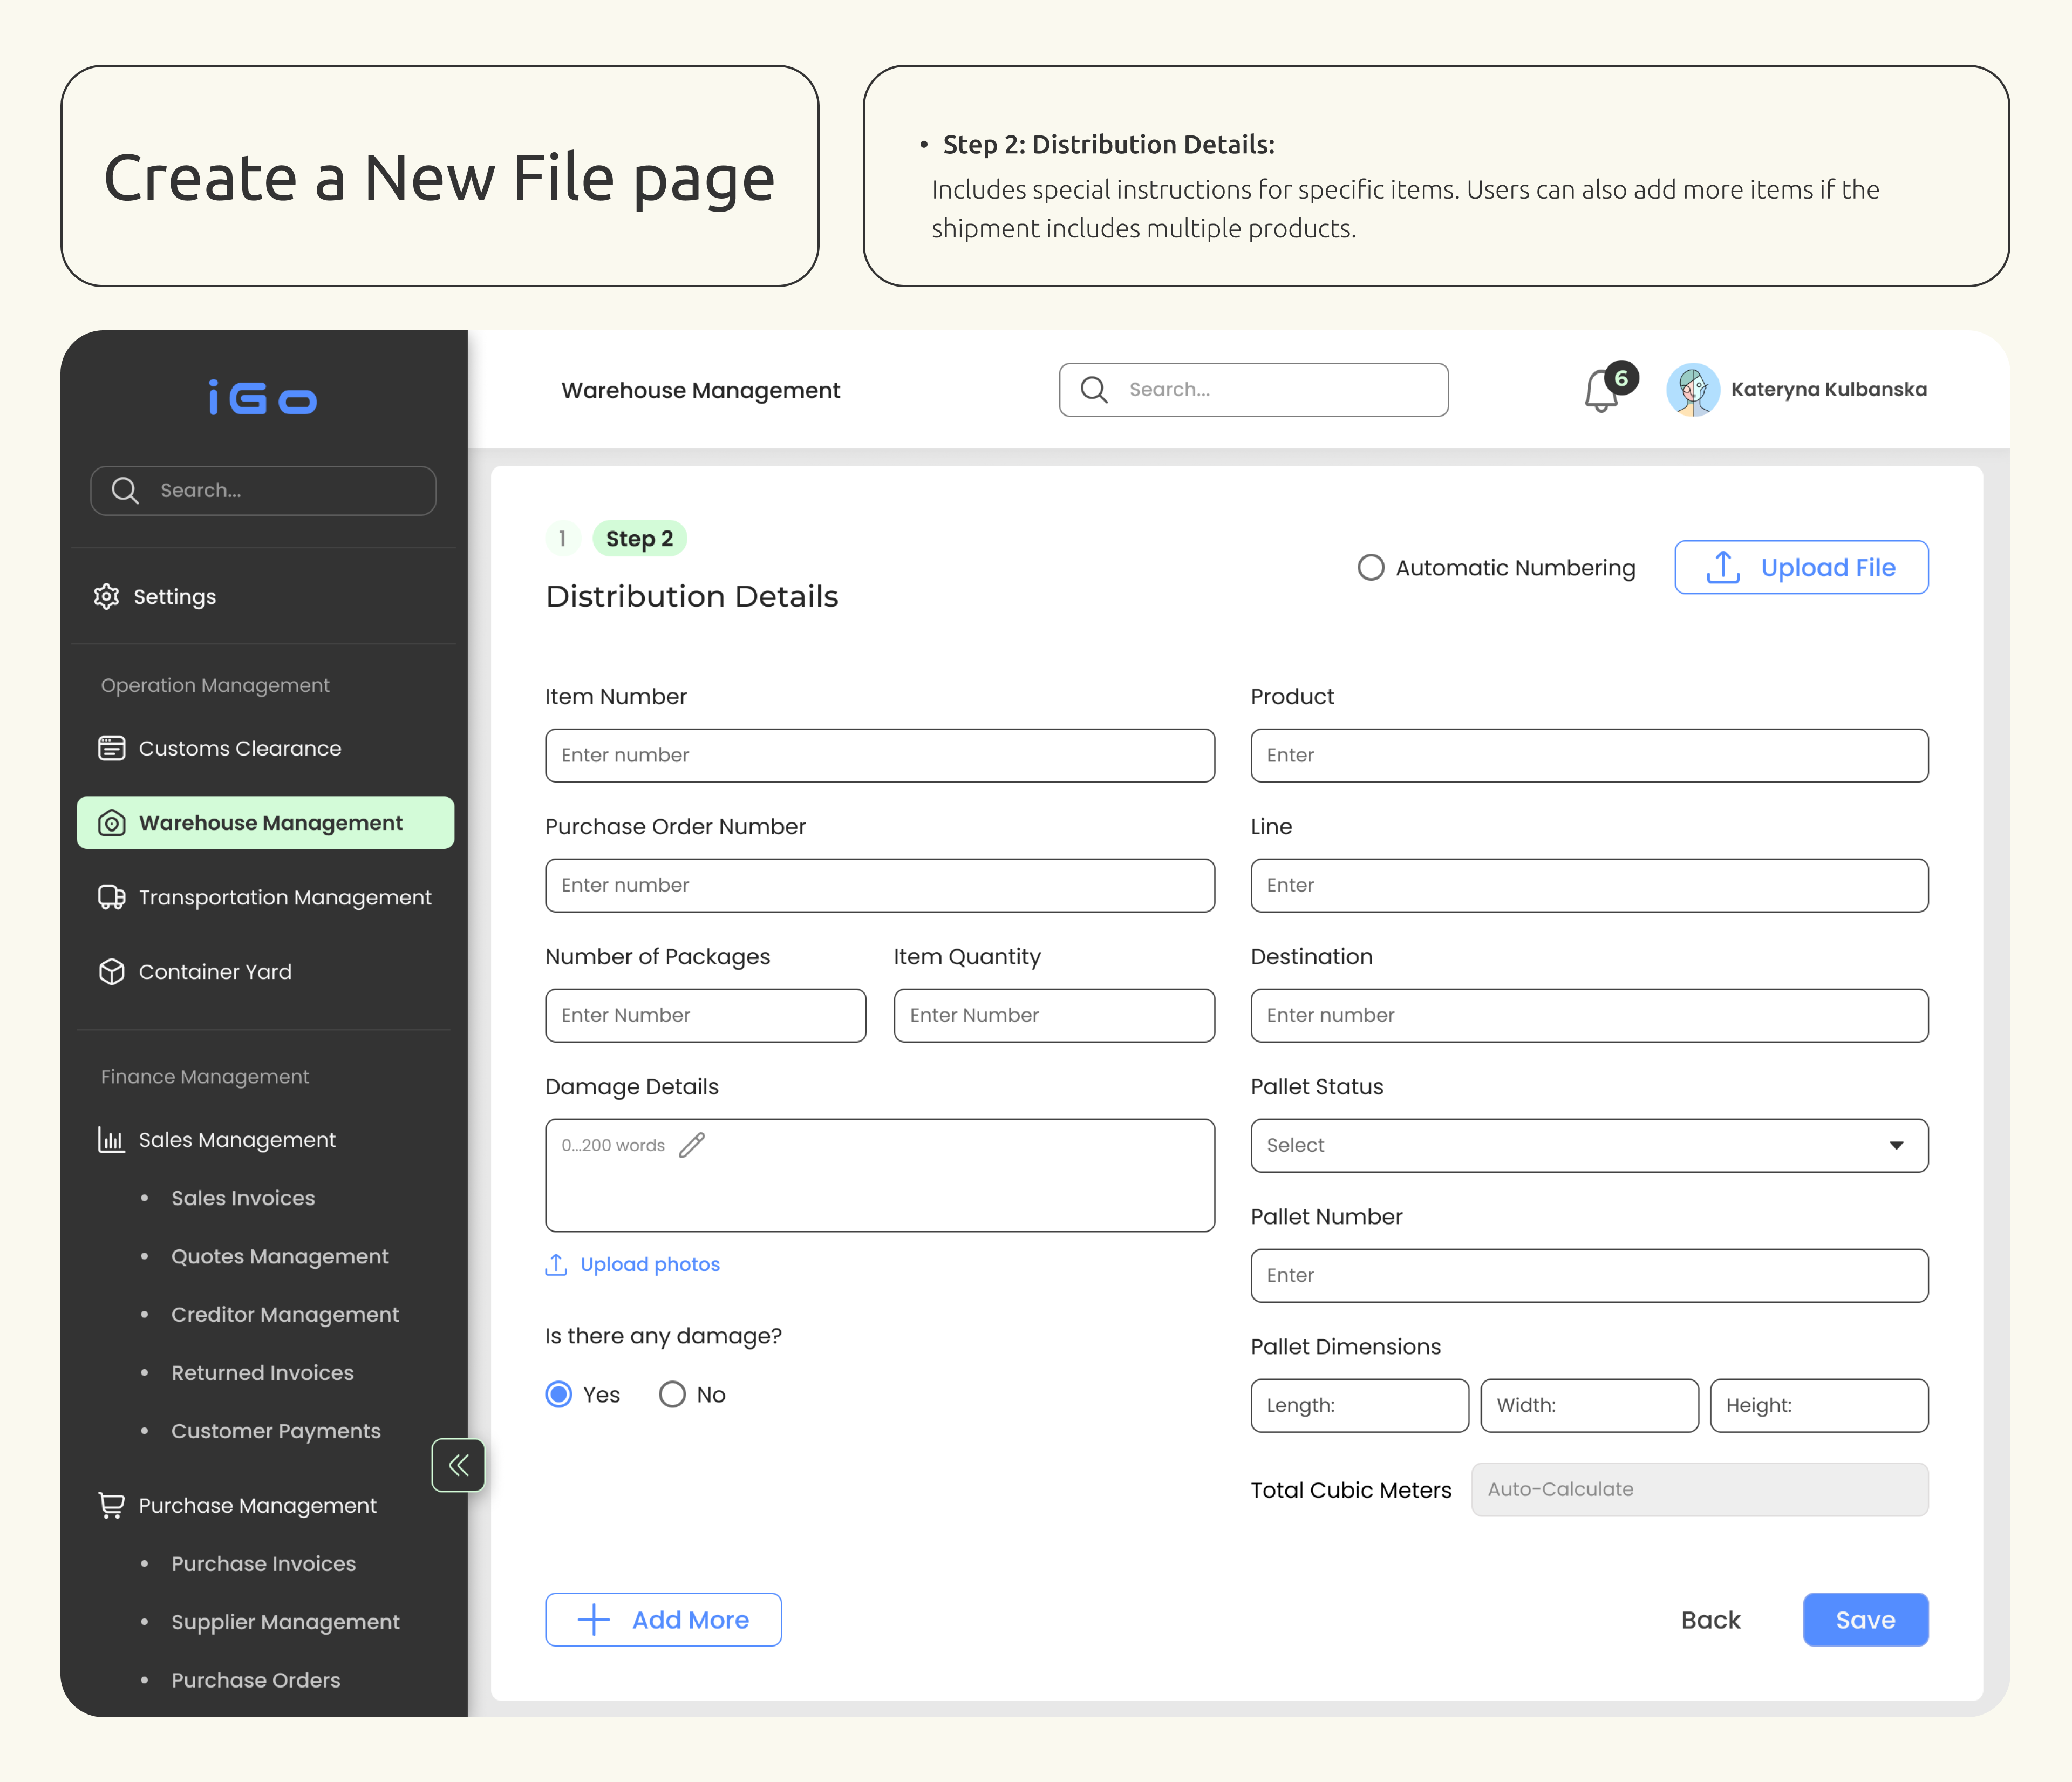2072x1782 pixels.
Task: Click the notification bell icon
Action: [x=1601, y=391]
